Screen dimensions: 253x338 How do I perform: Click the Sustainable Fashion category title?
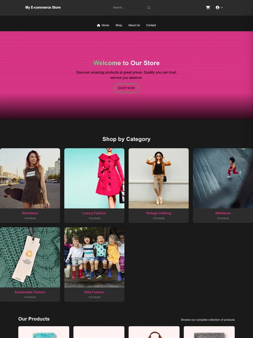tap(30, 292)
